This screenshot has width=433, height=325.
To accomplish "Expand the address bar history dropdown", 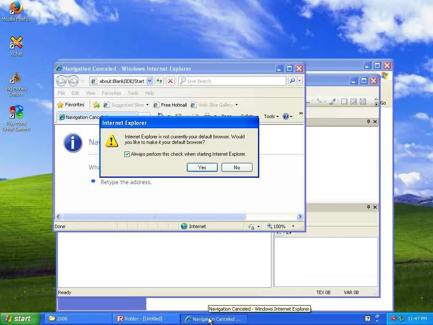I will [149, 81].
